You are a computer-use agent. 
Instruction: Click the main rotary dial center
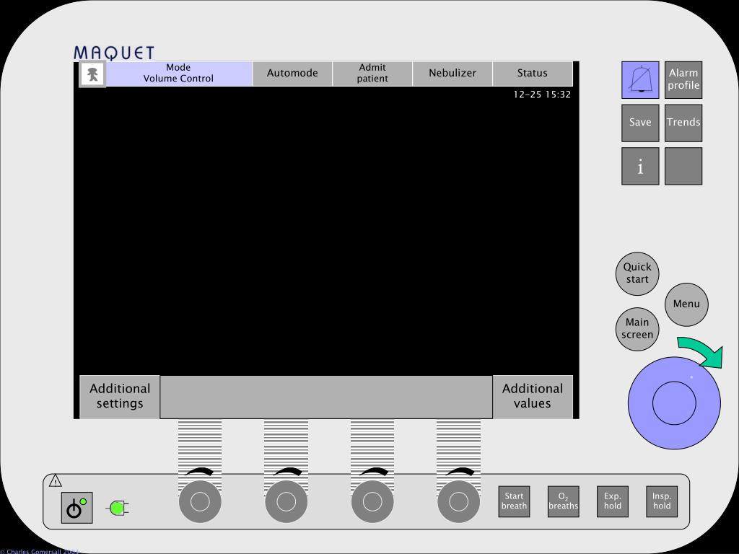point(674,403)
